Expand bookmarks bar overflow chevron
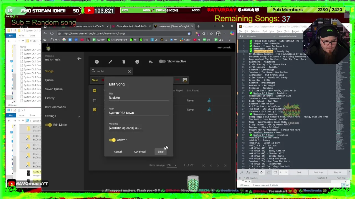 229,40
